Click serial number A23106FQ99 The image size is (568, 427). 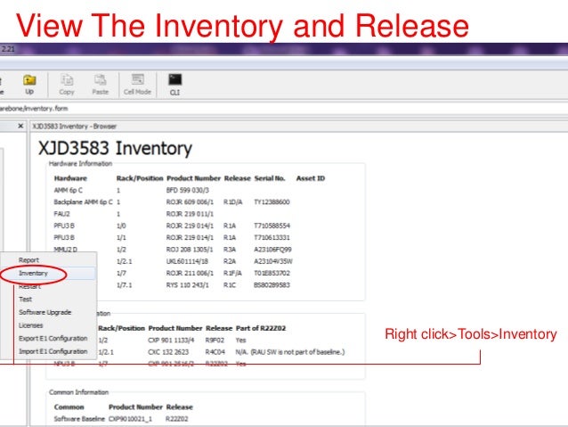pos(272,250)
